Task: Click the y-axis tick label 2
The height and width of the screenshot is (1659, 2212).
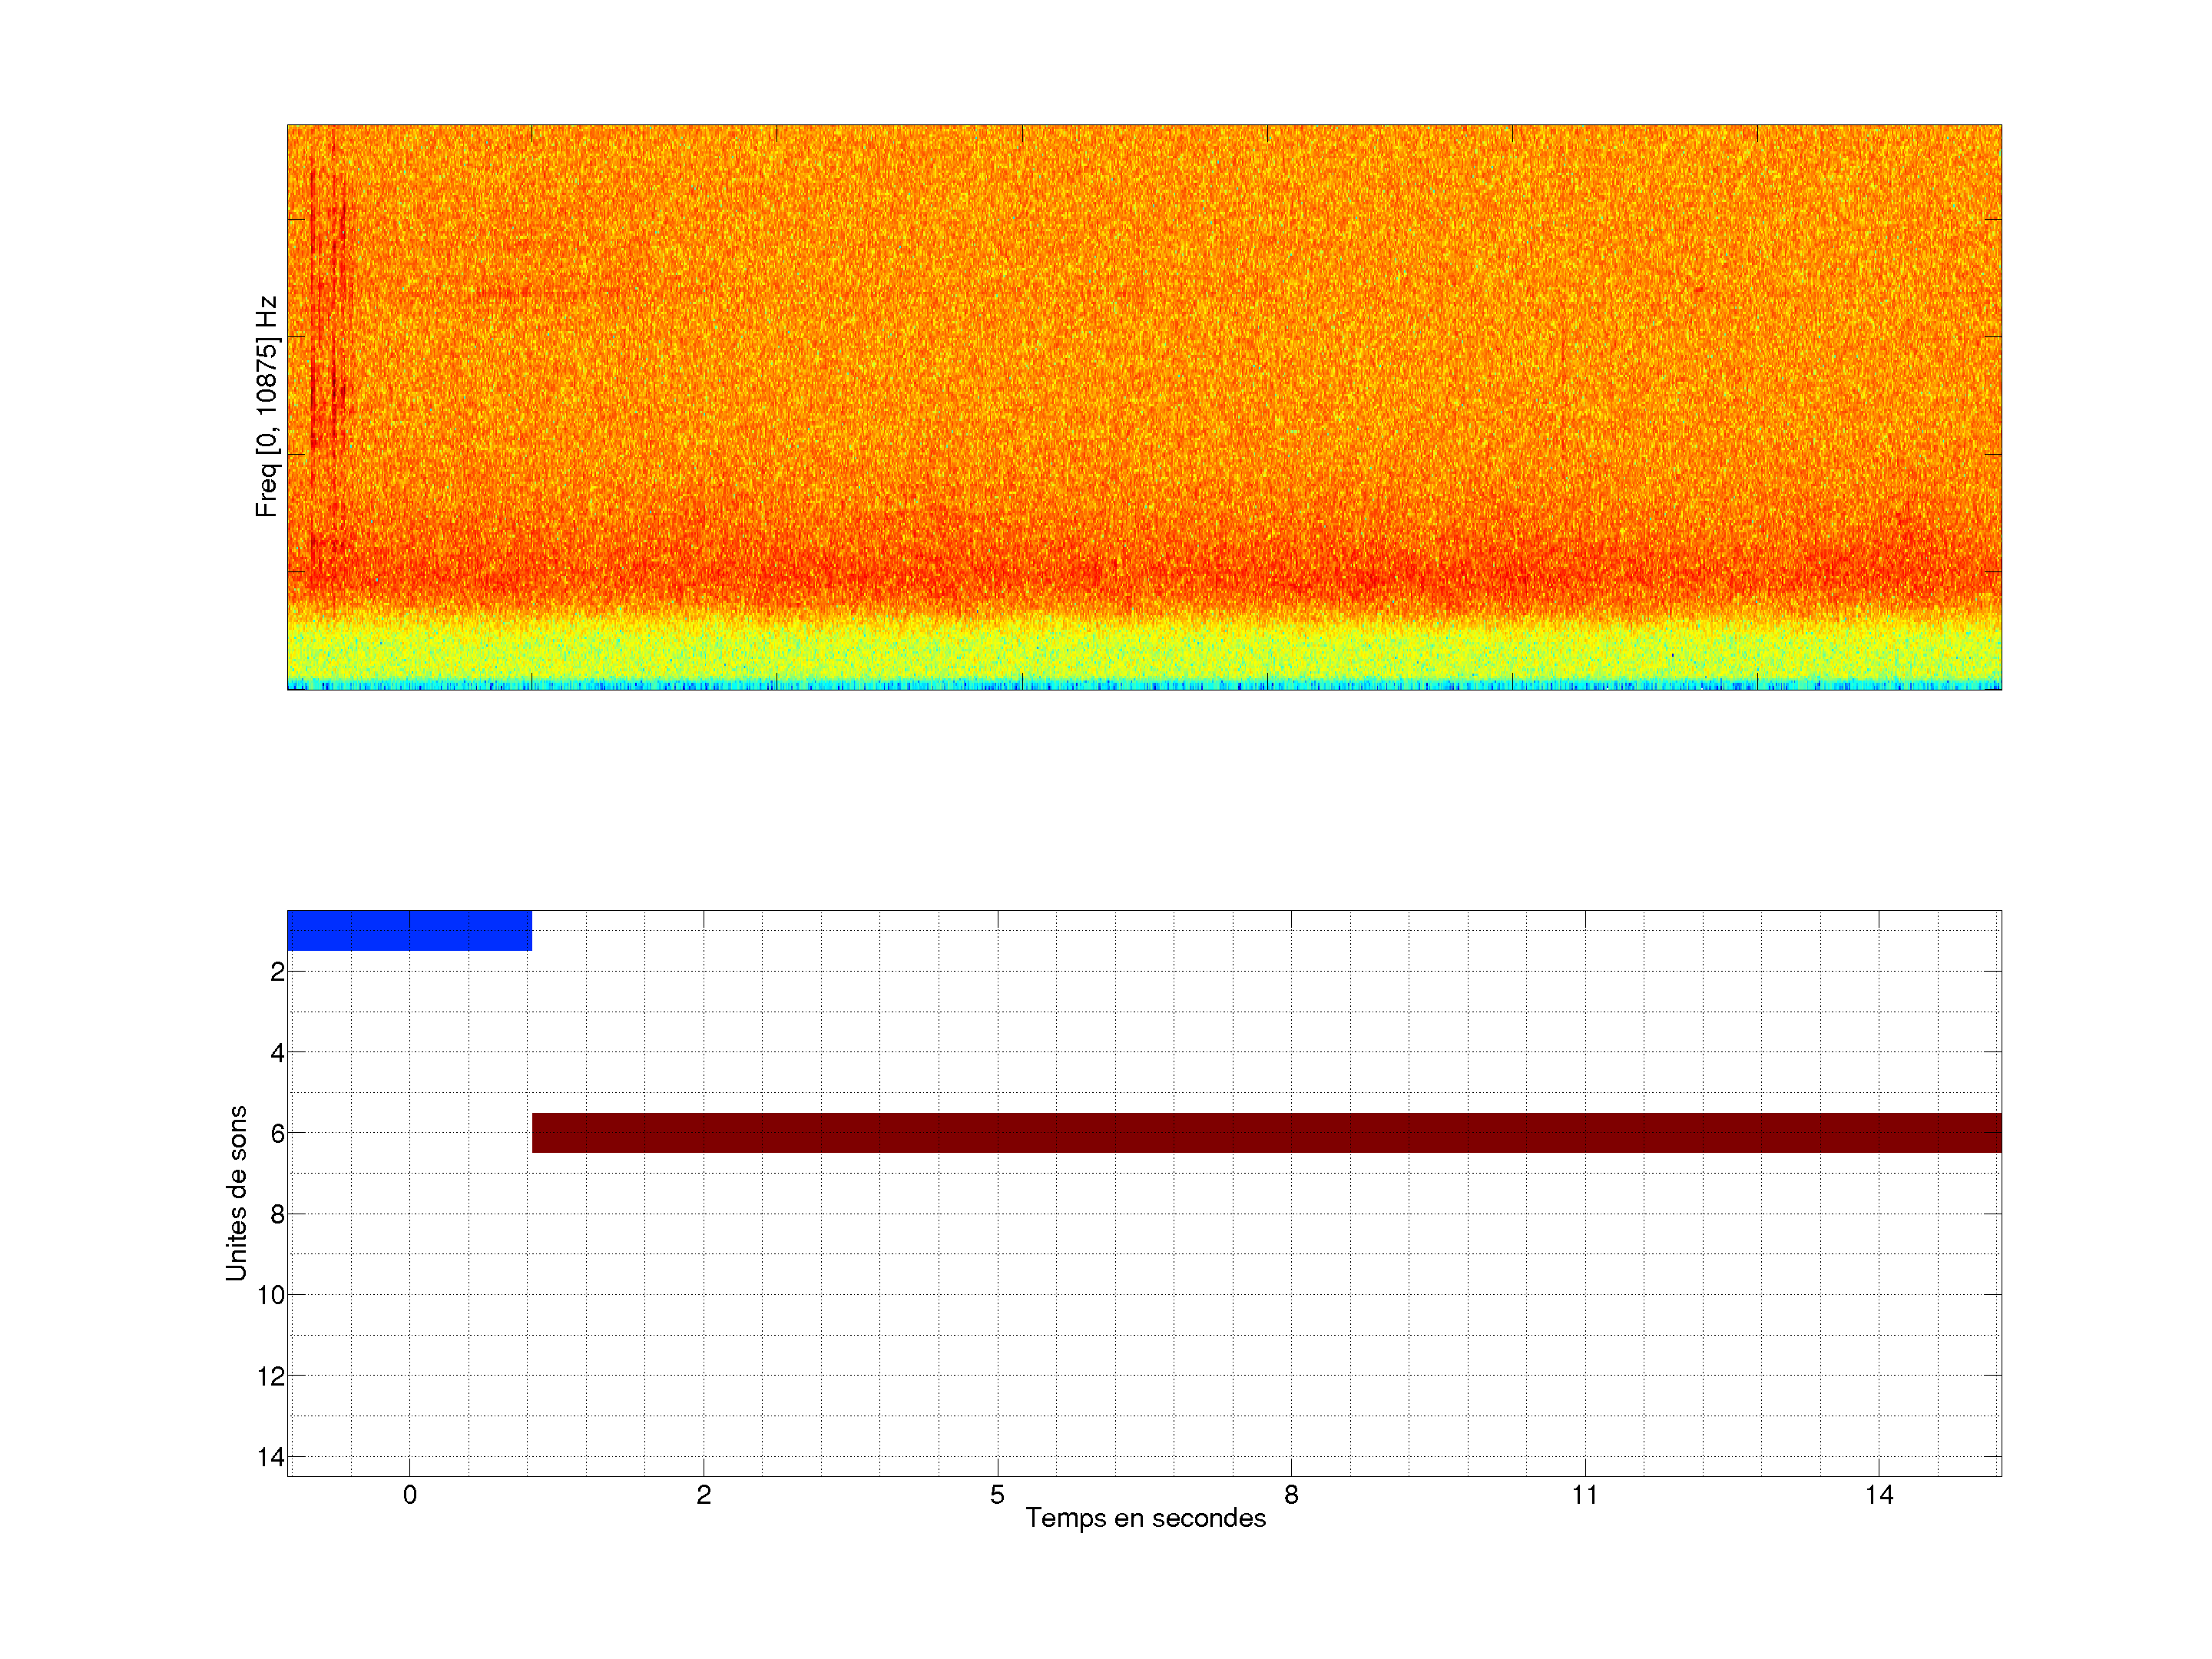Action: (x=277, y=972)
